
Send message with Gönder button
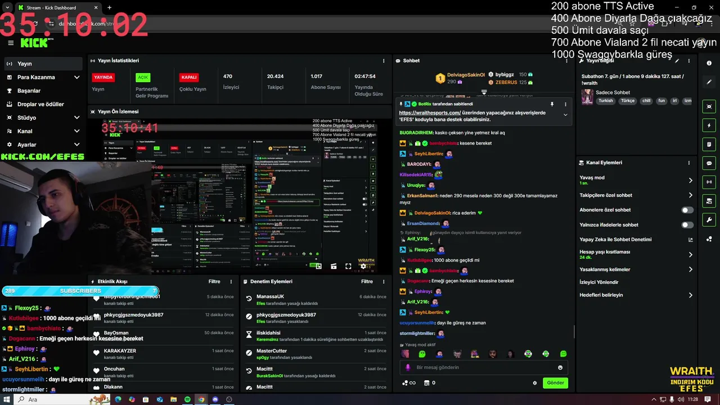555,382
